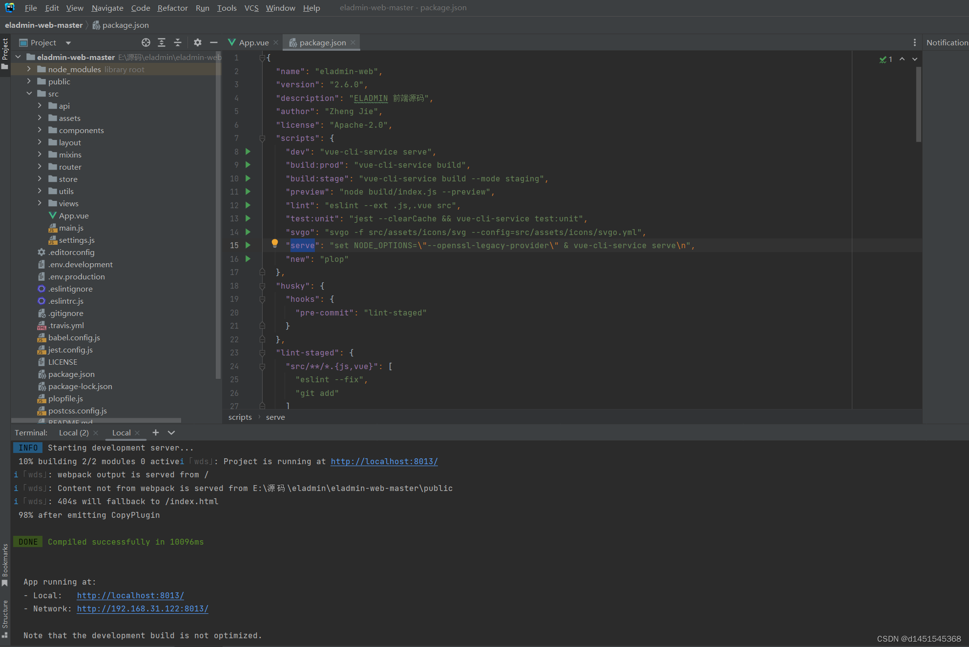This screenshot has width=969, height=647.
Task: Switch to App.vue editor tab
Action: click(253, 42)
